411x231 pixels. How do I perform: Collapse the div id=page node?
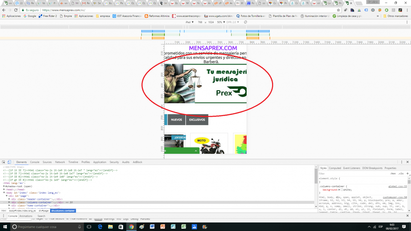(x=7, y=196)
